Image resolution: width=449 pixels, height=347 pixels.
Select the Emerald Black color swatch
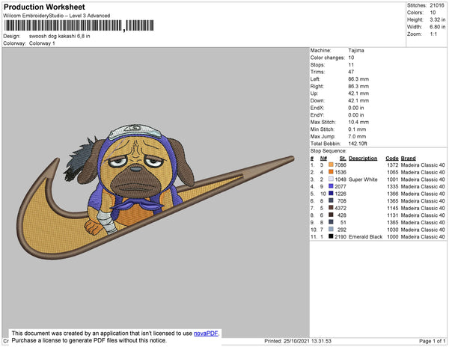(x=331, y=236)
